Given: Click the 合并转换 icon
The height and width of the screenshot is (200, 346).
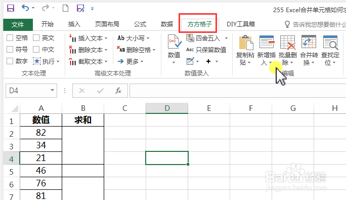Looking at the screenshot, I should pos(309,42).
